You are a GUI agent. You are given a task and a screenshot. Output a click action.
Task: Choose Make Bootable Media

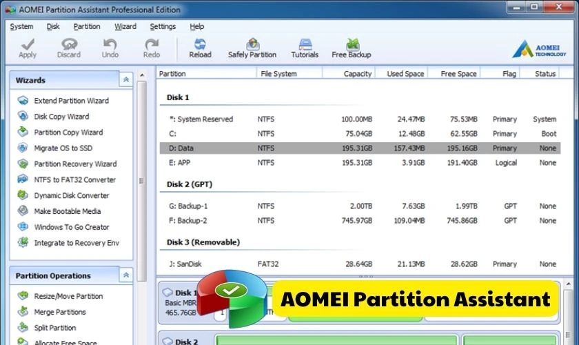[68, 211]
